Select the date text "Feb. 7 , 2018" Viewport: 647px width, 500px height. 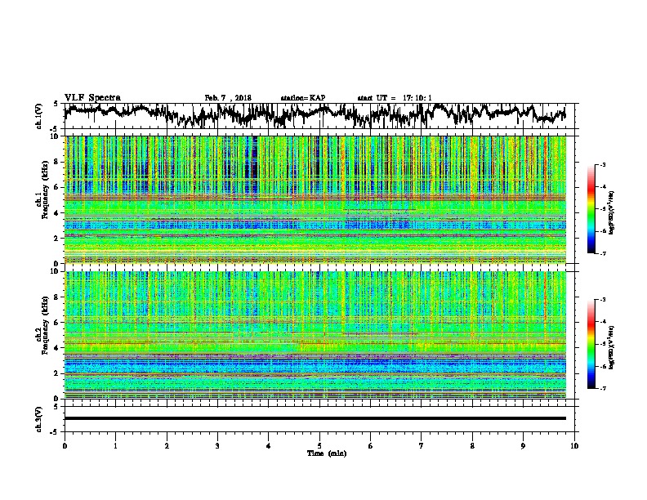[x=228, y=98]
